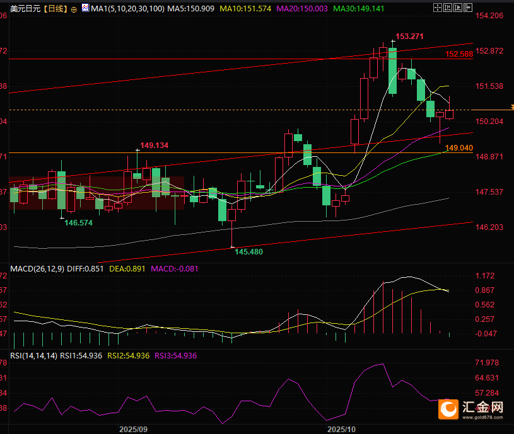Click the 2025/09 date axis label

tap(133, 429)
